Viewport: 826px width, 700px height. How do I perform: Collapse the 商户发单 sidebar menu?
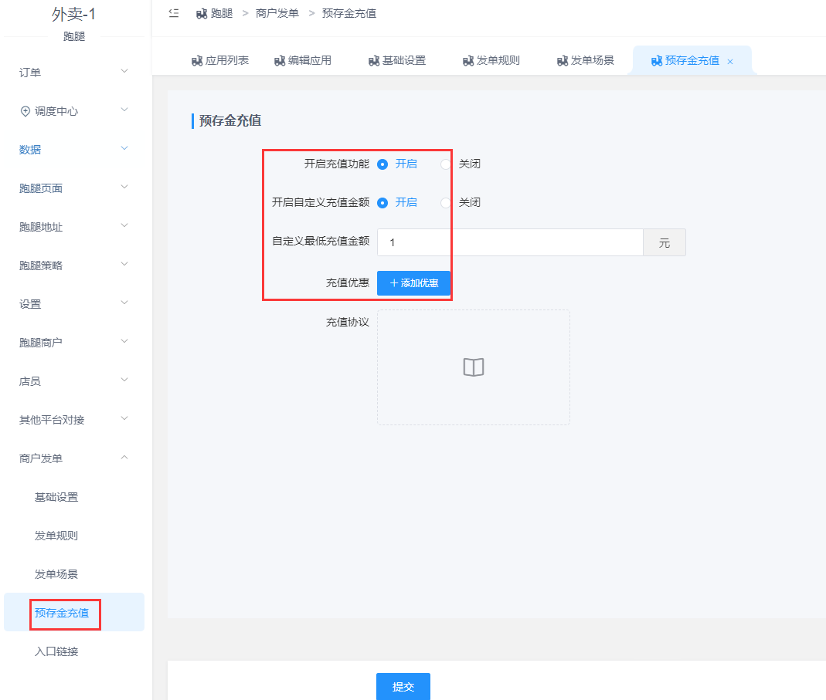coord(73,458)
